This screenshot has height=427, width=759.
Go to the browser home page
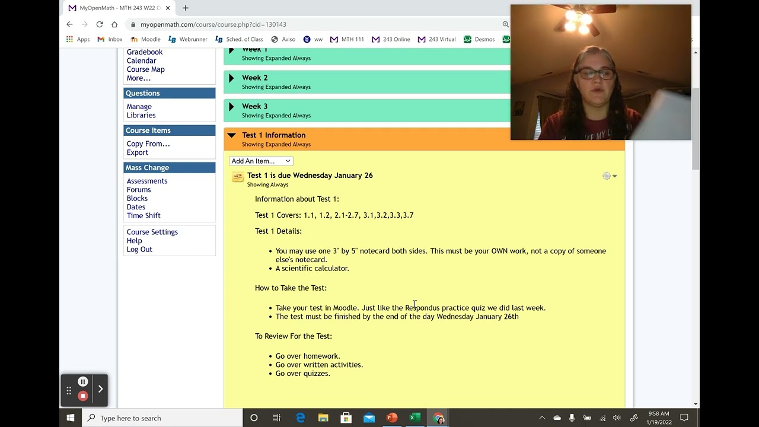(114, 24)
